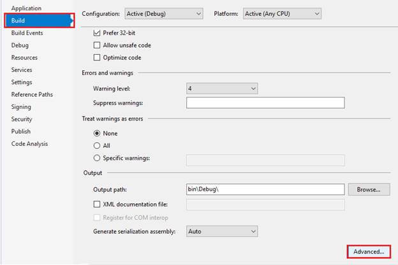Click the Advanced button
Viewport: 398px width, 265px height.
tap(369, 252)
